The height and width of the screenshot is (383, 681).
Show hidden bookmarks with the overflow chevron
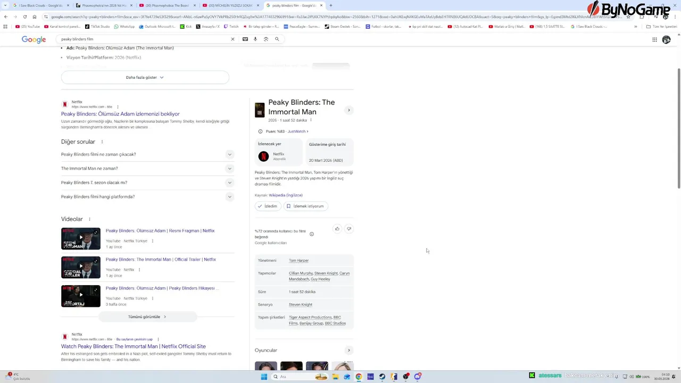tap(635, 27)
